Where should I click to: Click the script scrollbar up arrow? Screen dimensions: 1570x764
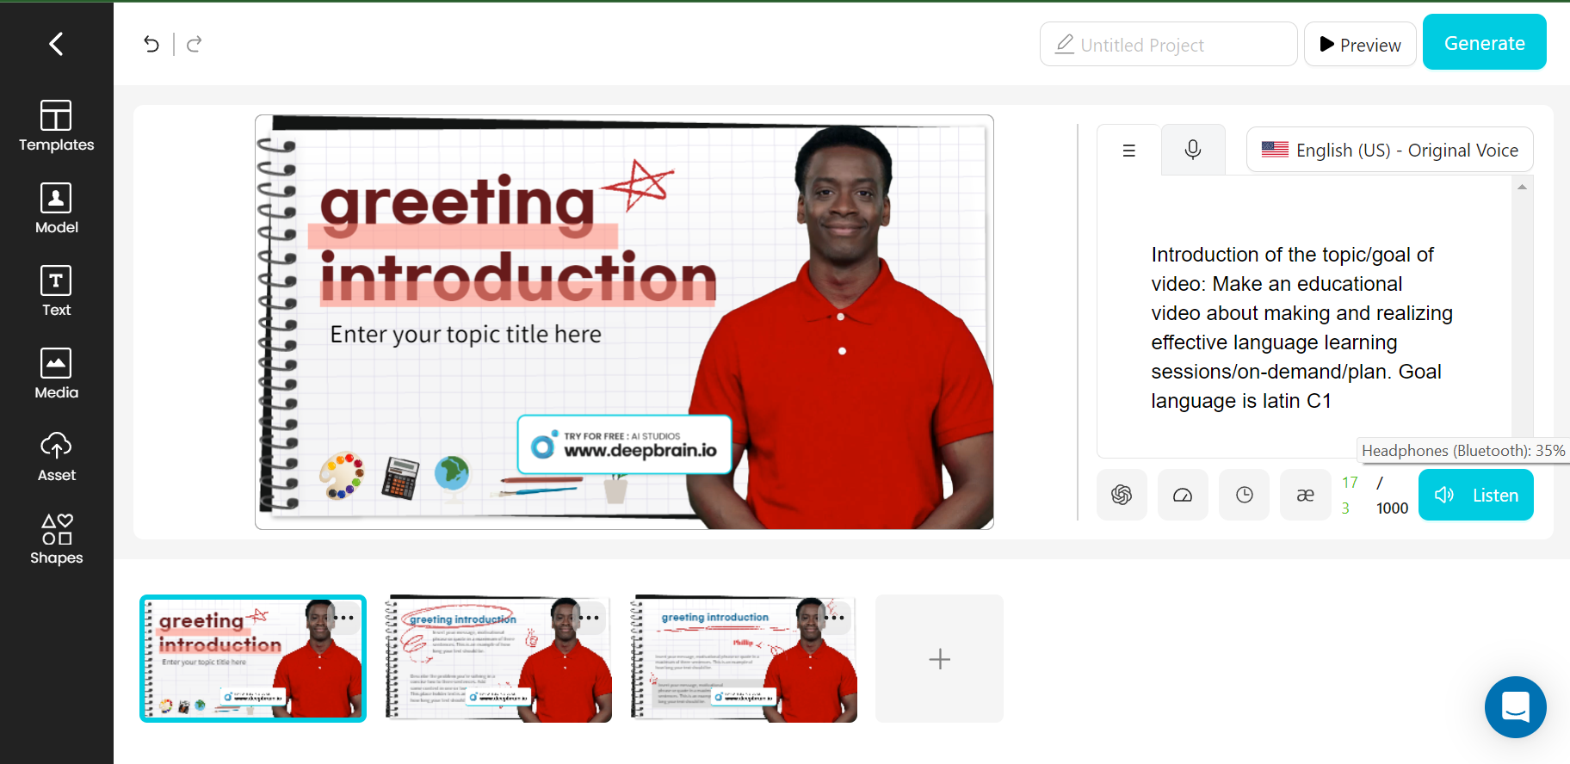pyautogui.click(x=1522, y=187)
